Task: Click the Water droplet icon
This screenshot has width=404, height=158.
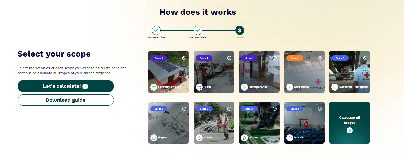Action: click(x=199, y=138)
